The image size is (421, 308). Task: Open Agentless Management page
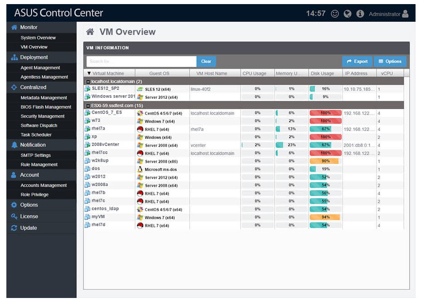click(x=44, y=77)
